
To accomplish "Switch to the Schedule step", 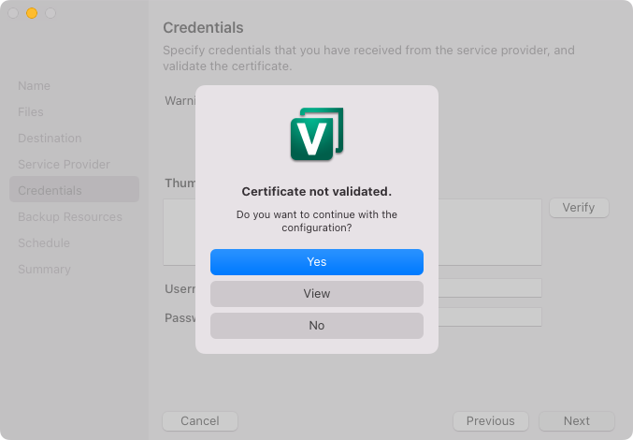I will coord(44,243).
